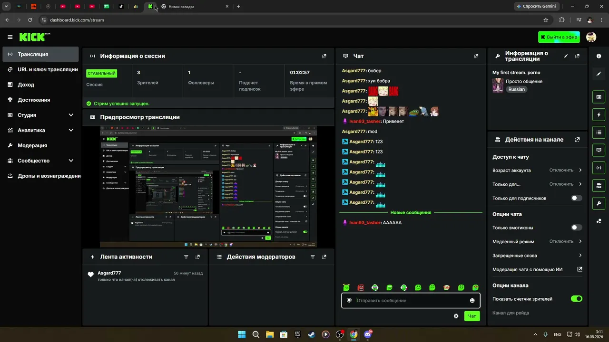
Task: Click the shield icon in the message box
Action: pyautogui.click(x=349, y=301)
